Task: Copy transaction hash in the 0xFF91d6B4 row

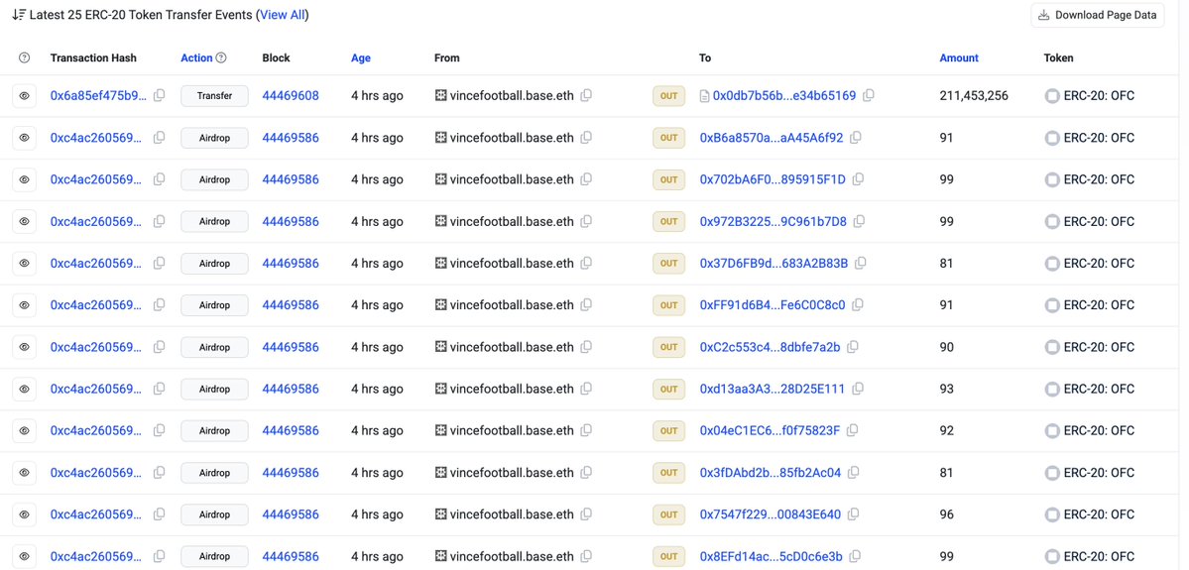Action: [160, 304]
